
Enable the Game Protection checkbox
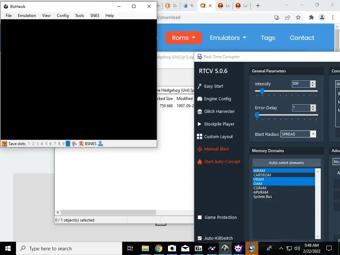tap(200, 217)
